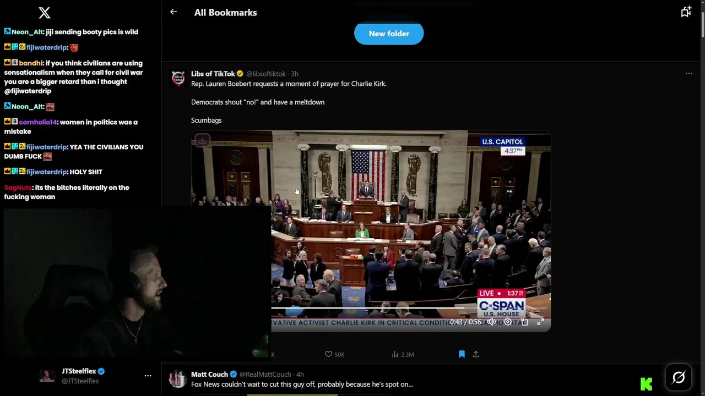View post analytics showing 2.3M views

403,354
